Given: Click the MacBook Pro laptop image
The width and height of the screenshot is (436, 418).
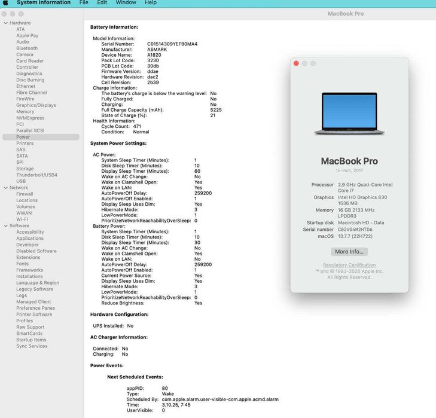Looking at the screenshot, I should [349, 114].
